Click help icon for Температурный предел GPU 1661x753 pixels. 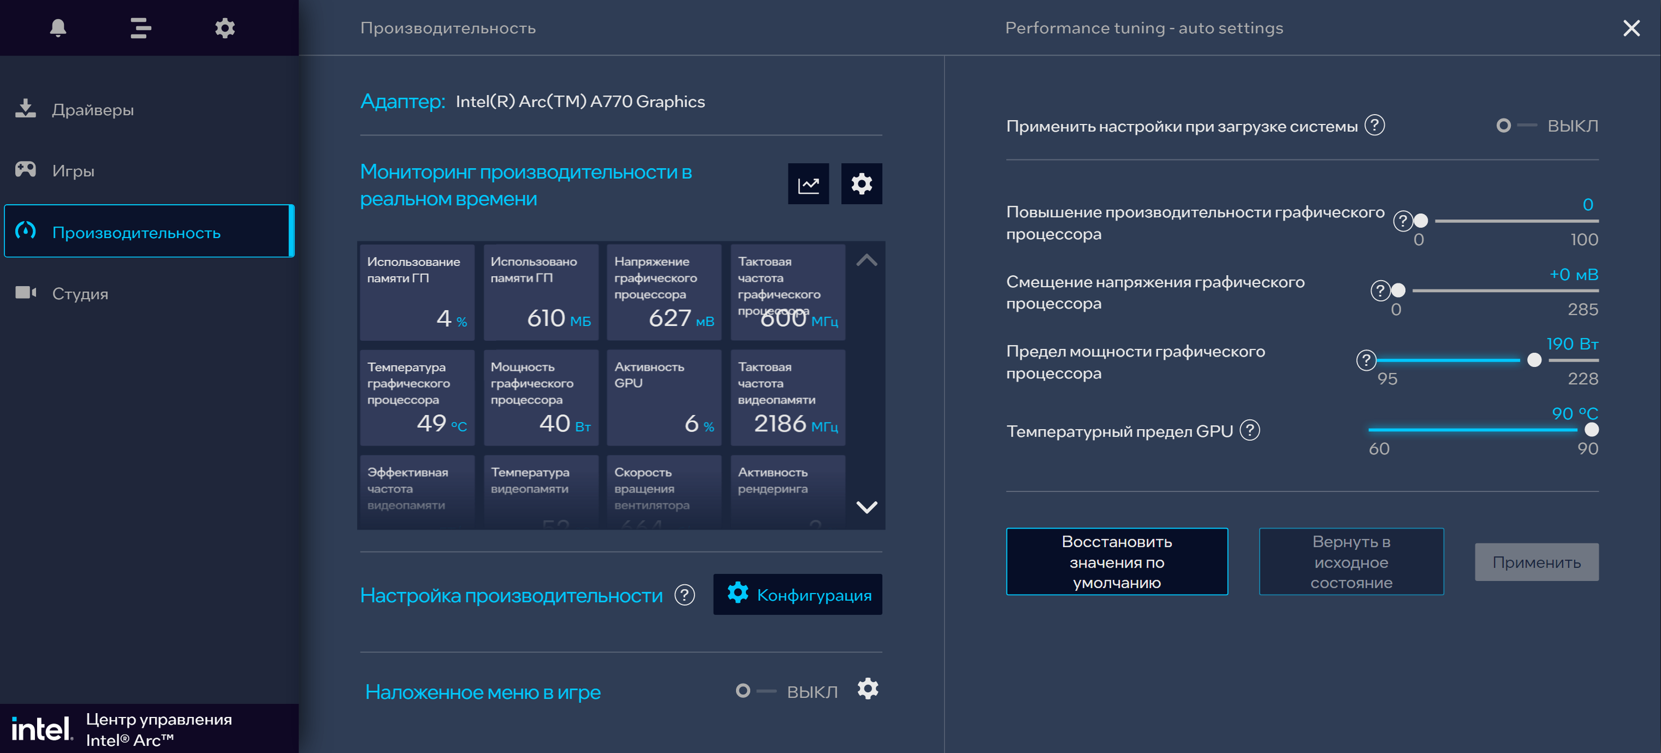click(x=1250, y=430)
